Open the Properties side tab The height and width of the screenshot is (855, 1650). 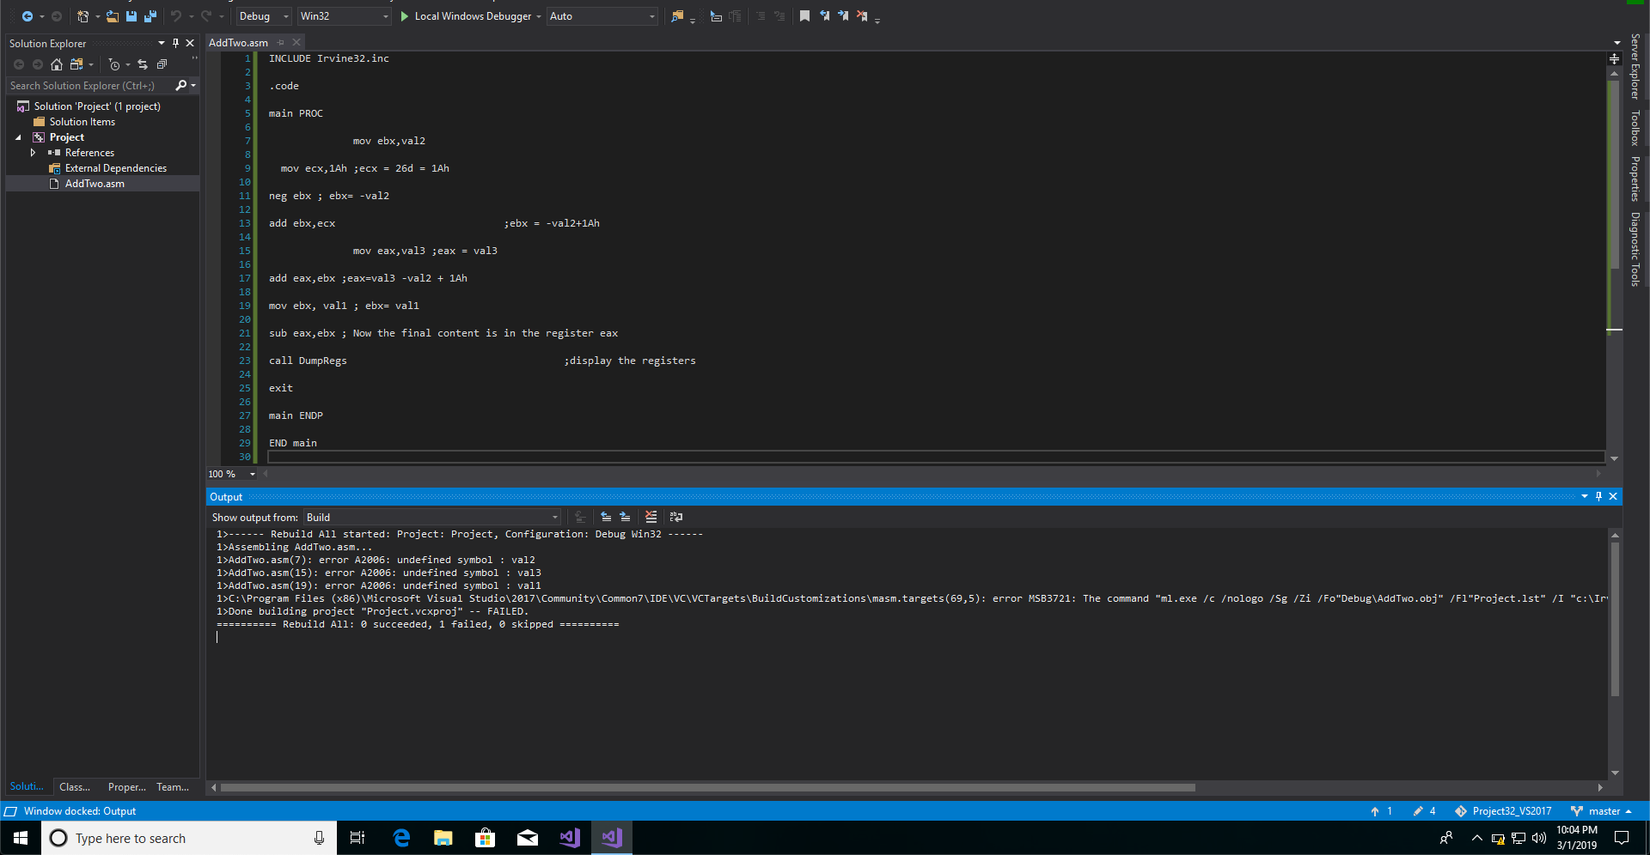[x=1635, y=179]
